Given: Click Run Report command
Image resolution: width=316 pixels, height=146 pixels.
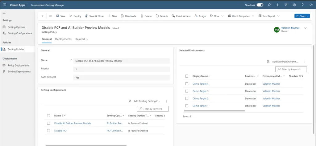Looking at the screenshot, I should point(266,16).
